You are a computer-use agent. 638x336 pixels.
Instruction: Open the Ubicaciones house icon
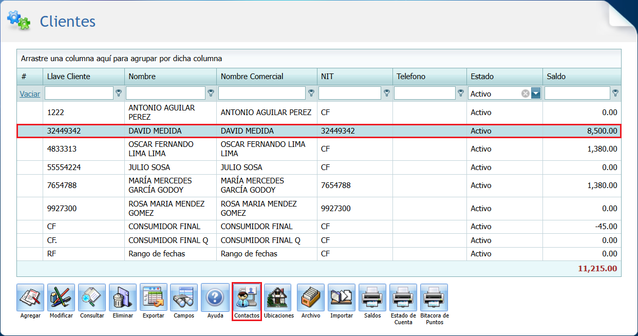278,297
